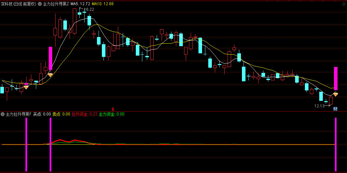Select the last magenta candlestick in main chart

tap(336, 78)
